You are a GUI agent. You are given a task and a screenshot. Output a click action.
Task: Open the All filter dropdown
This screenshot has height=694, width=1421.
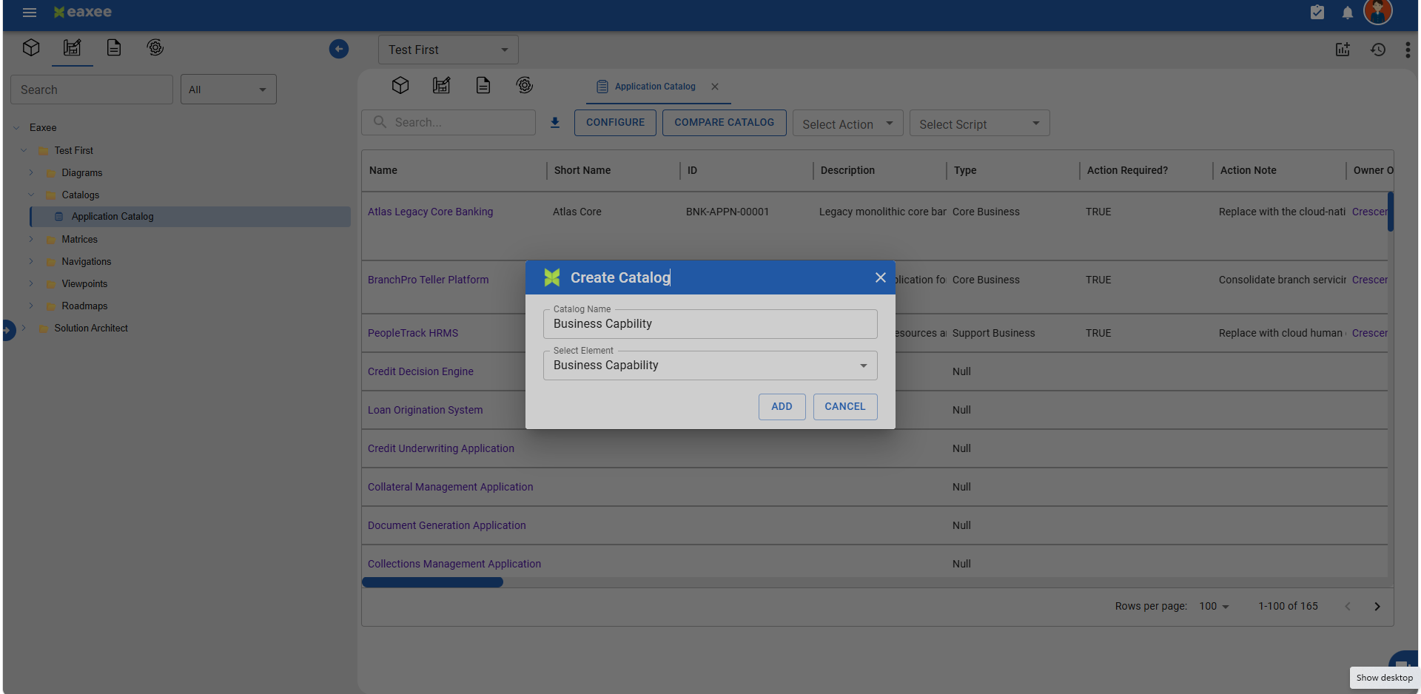click(229, 90)
